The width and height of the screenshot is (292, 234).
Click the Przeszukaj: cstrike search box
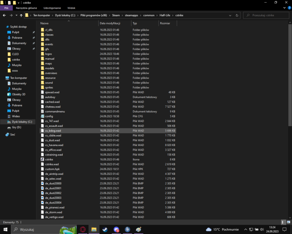(x=267, y=15)
